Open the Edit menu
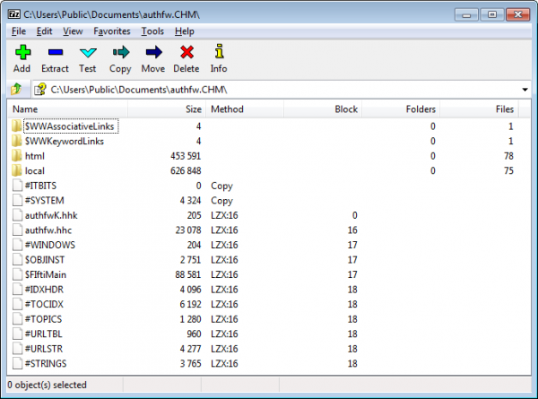 pyautogui.click(x=44, y=31)
